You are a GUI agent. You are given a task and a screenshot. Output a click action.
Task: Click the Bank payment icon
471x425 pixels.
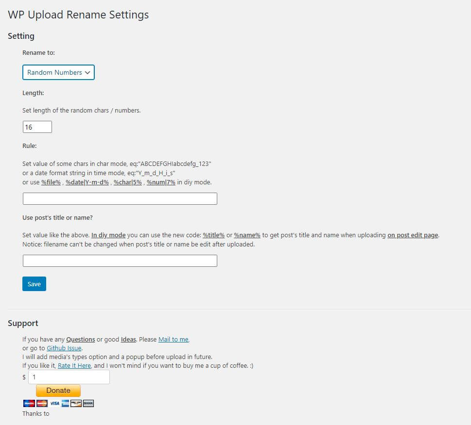[x=88, y=403]
